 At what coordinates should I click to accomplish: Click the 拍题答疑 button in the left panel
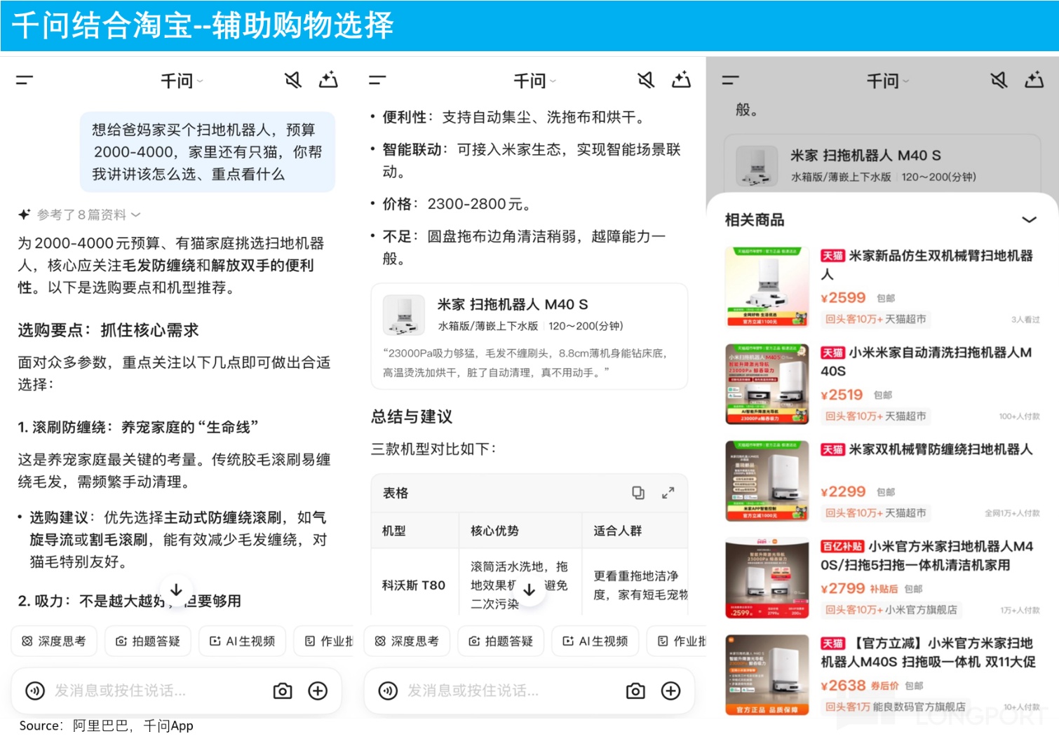point(148,641)
